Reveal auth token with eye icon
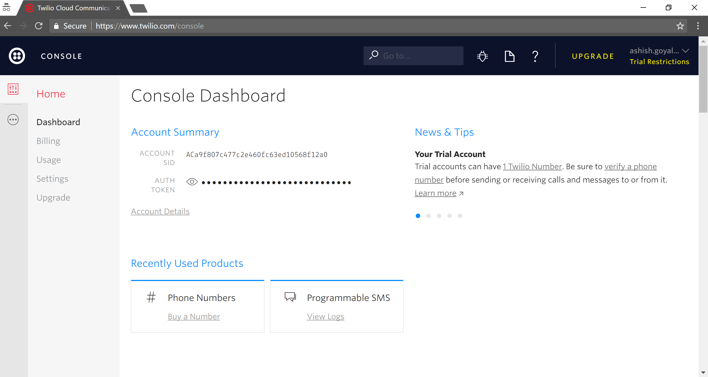Image resolution: width=708 pixels, height=377 pixels. click(x=192, y=182)
